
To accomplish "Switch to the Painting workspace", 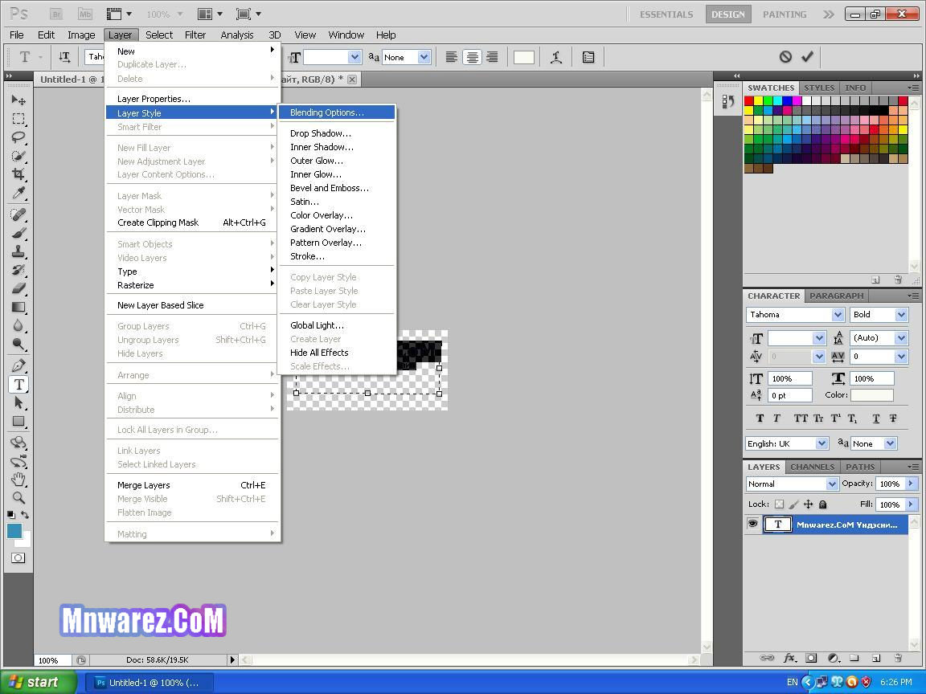I will [785, 14].
